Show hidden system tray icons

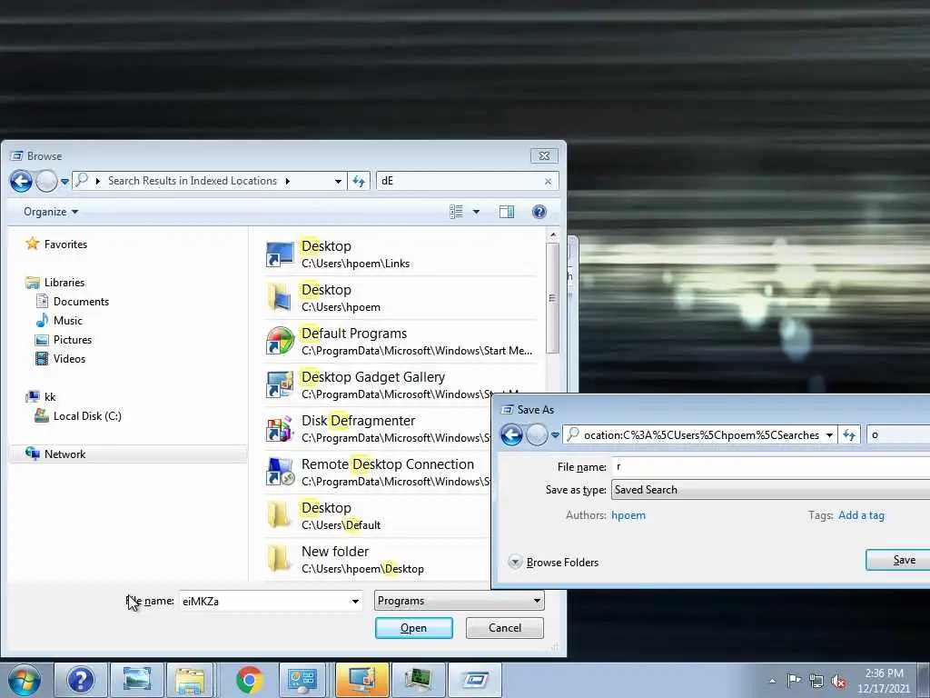click(x=772, y=681)
